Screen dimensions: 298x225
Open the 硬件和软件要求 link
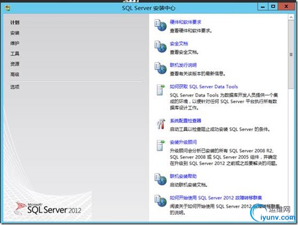tap(185, 22)
